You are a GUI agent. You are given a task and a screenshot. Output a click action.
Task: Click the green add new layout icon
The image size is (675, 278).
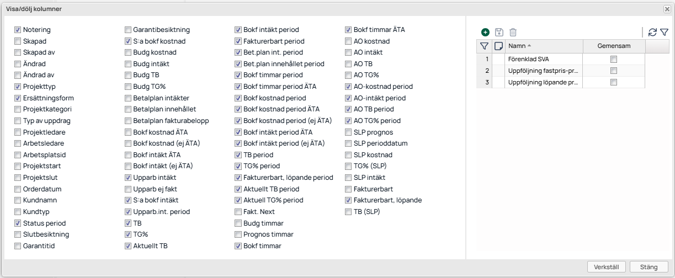pos(485,33)
